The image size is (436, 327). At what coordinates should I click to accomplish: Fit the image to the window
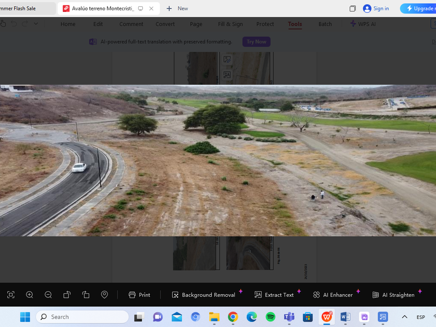click(11, 295)
